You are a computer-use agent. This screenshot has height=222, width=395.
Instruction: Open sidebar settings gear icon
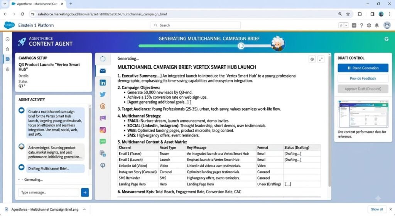pos(8,69)
